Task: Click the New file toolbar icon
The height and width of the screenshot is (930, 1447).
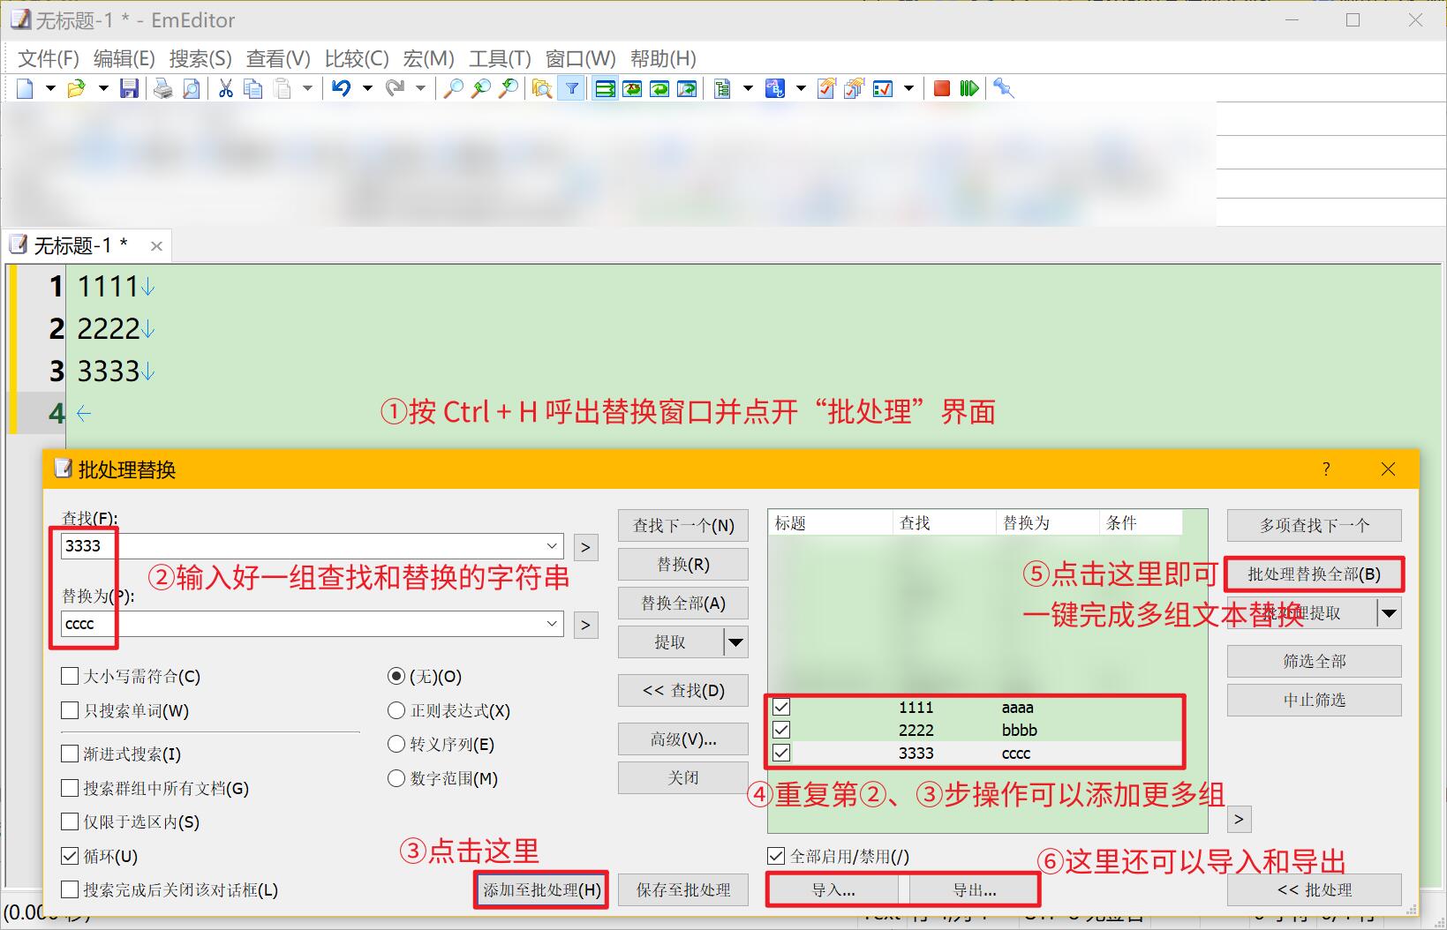Action: click(25, 88)
